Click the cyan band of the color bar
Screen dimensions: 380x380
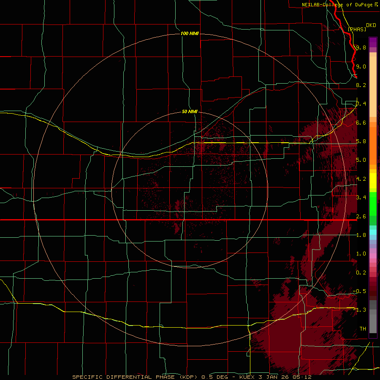point(373,232)
